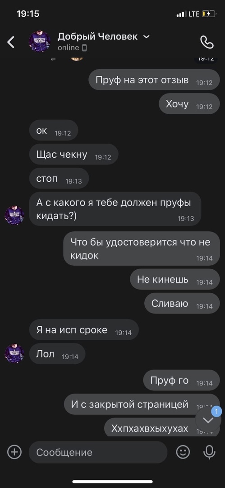Tap the "Щас чекну" message bubble
The width and height of the screenshot is (225, 488).
[x=73, y=154]
